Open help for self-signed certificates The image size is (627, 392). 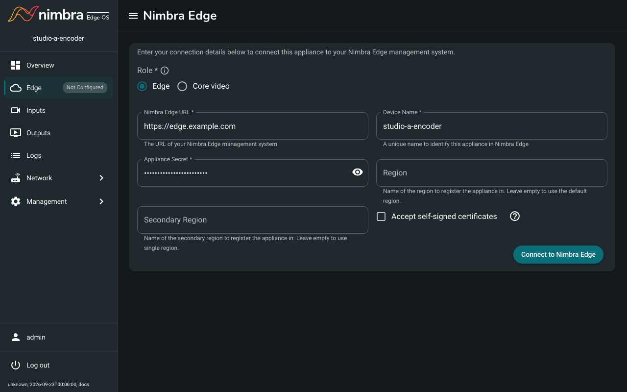[x=515, y=216]
